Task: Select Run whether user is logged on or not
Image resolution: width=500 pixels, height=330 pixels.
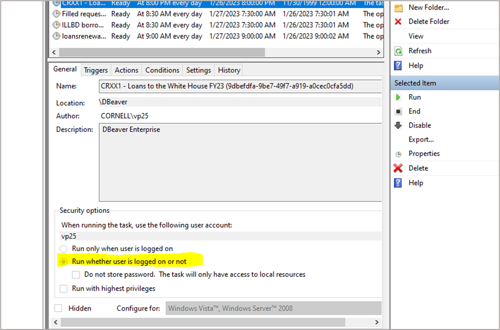Action: tap(63, 262)
